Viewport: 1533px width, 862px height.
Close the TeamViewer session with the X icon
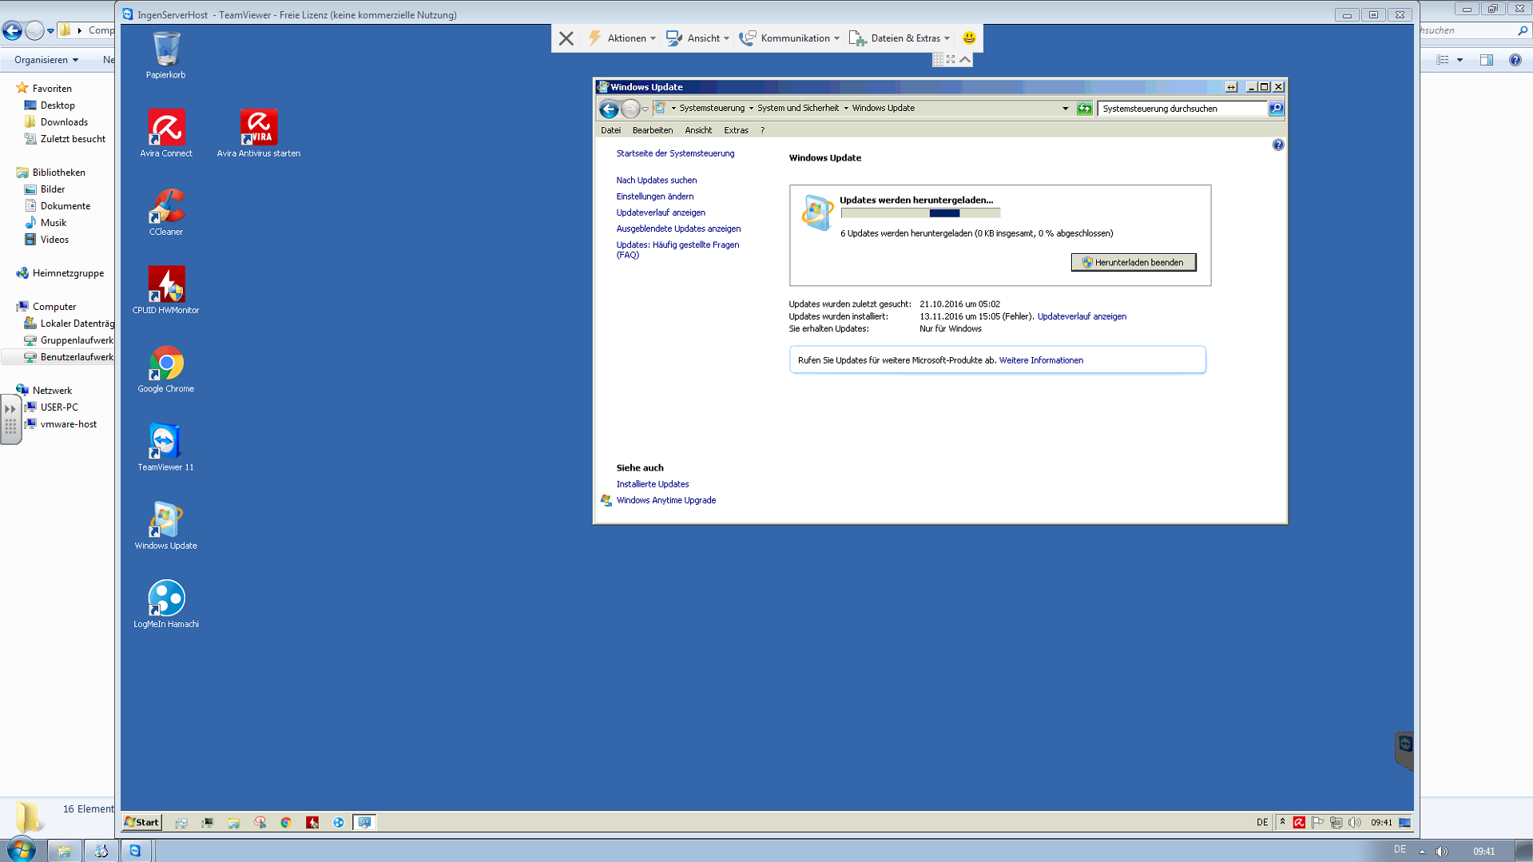566,38
